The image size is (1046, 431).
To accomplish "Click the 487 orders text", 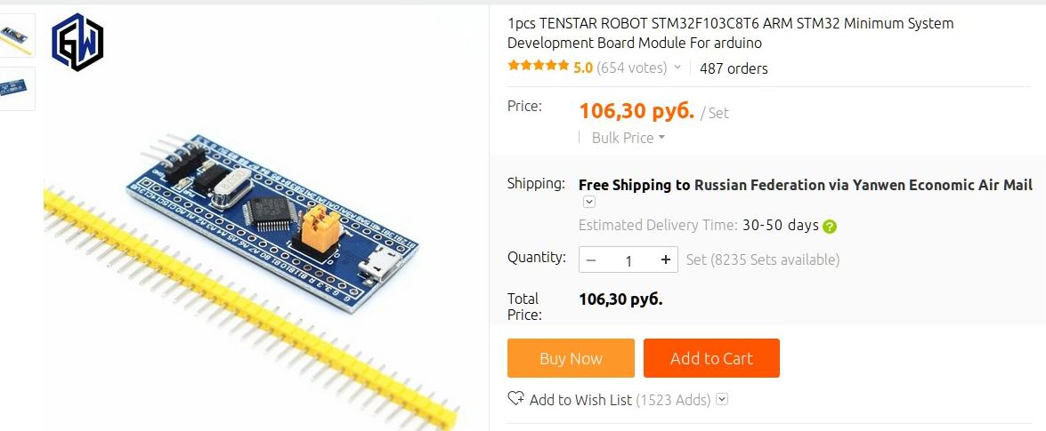I will pyautogui.click(x=734, y=68).
